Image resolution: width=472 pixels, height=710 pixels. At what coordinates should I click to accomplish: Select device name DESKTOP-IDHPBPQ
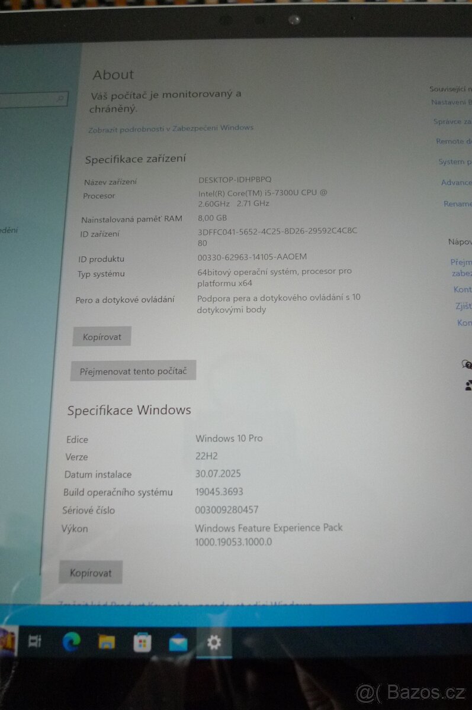coord(235,179)
